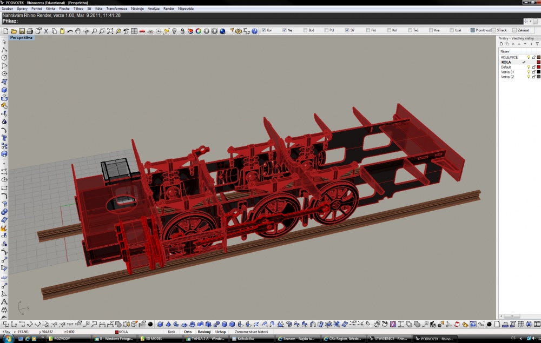Click the color wheel icon in toolbar

[x=199, y=31]
